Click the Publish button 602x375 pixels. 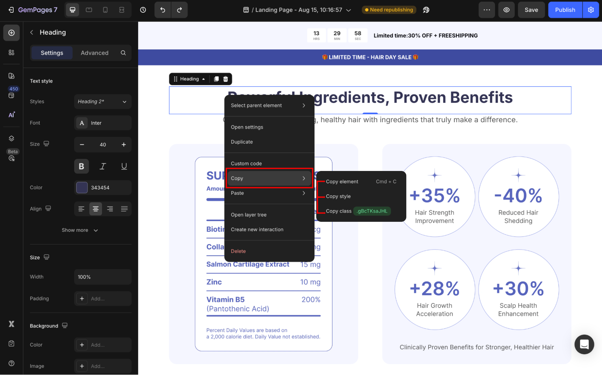click(x=565, y=10)
